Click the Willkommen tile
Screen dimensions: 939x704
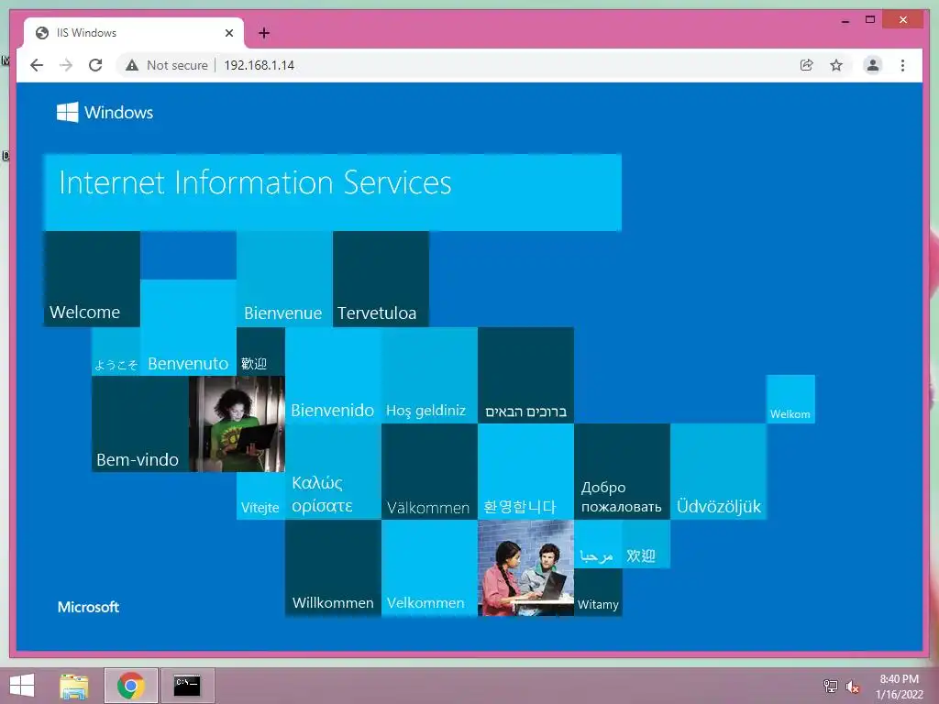click(333, 568)
